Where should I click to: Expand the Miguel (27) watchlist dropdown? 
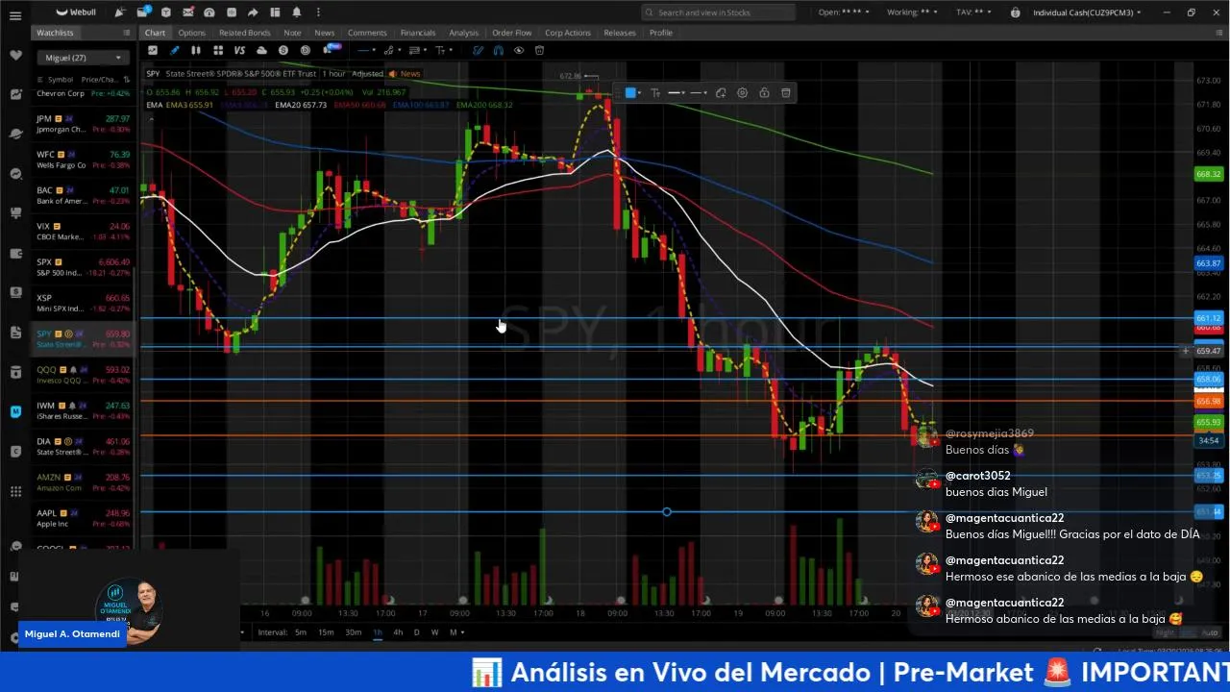(81, 58)
